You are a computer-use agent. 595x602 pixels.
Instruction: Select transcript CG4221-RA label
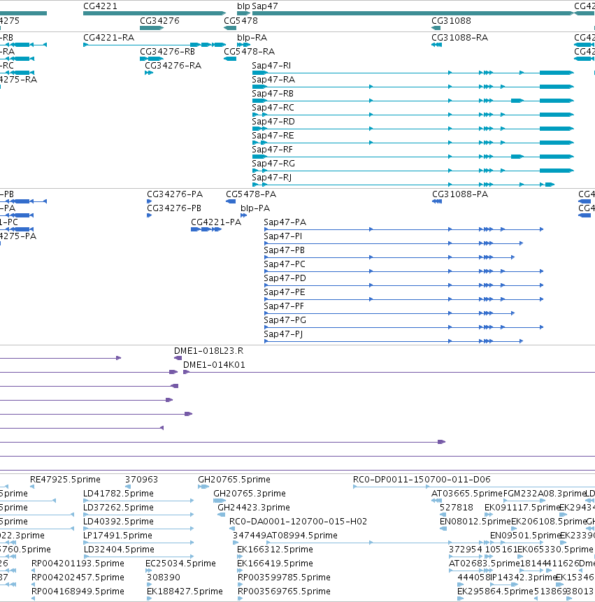(x=108, y=38)
